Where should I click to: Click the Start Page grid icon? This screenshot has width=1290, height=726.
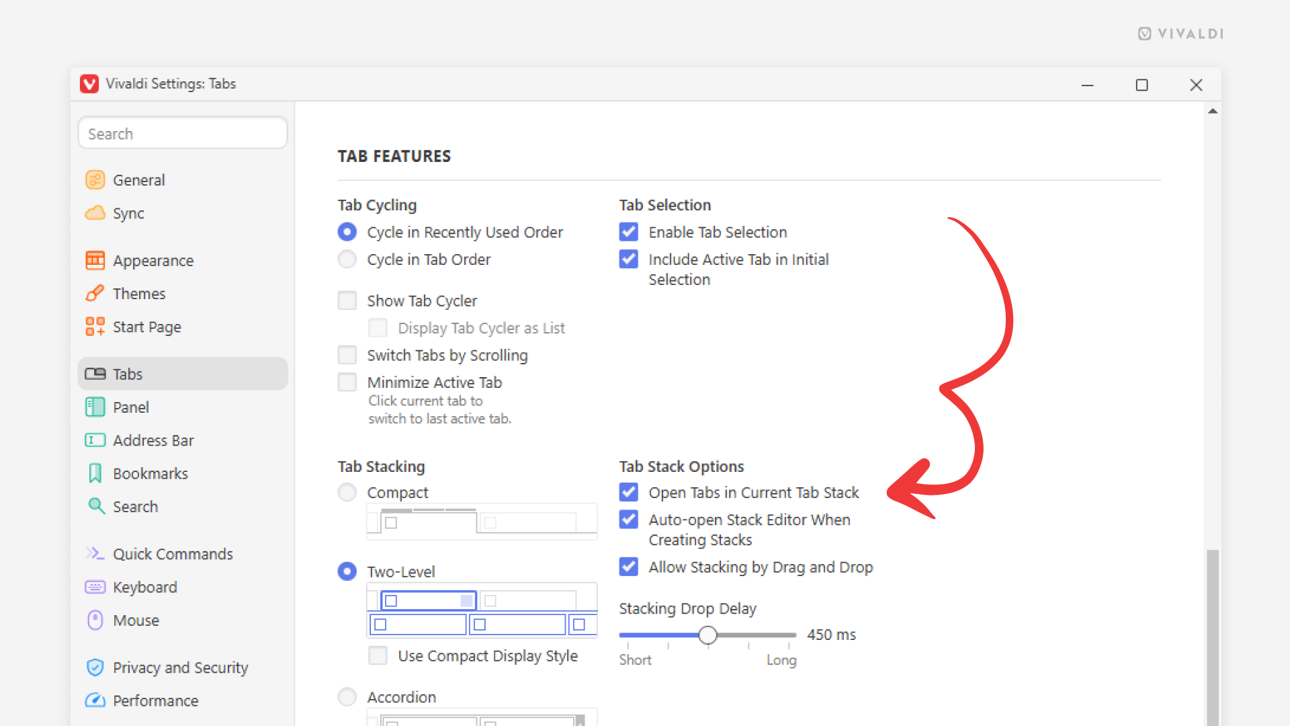coord(95,327)
